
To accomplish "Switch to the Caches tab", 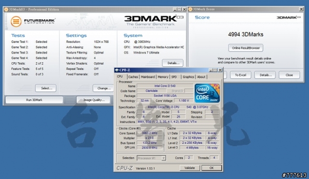I will 133,77.
